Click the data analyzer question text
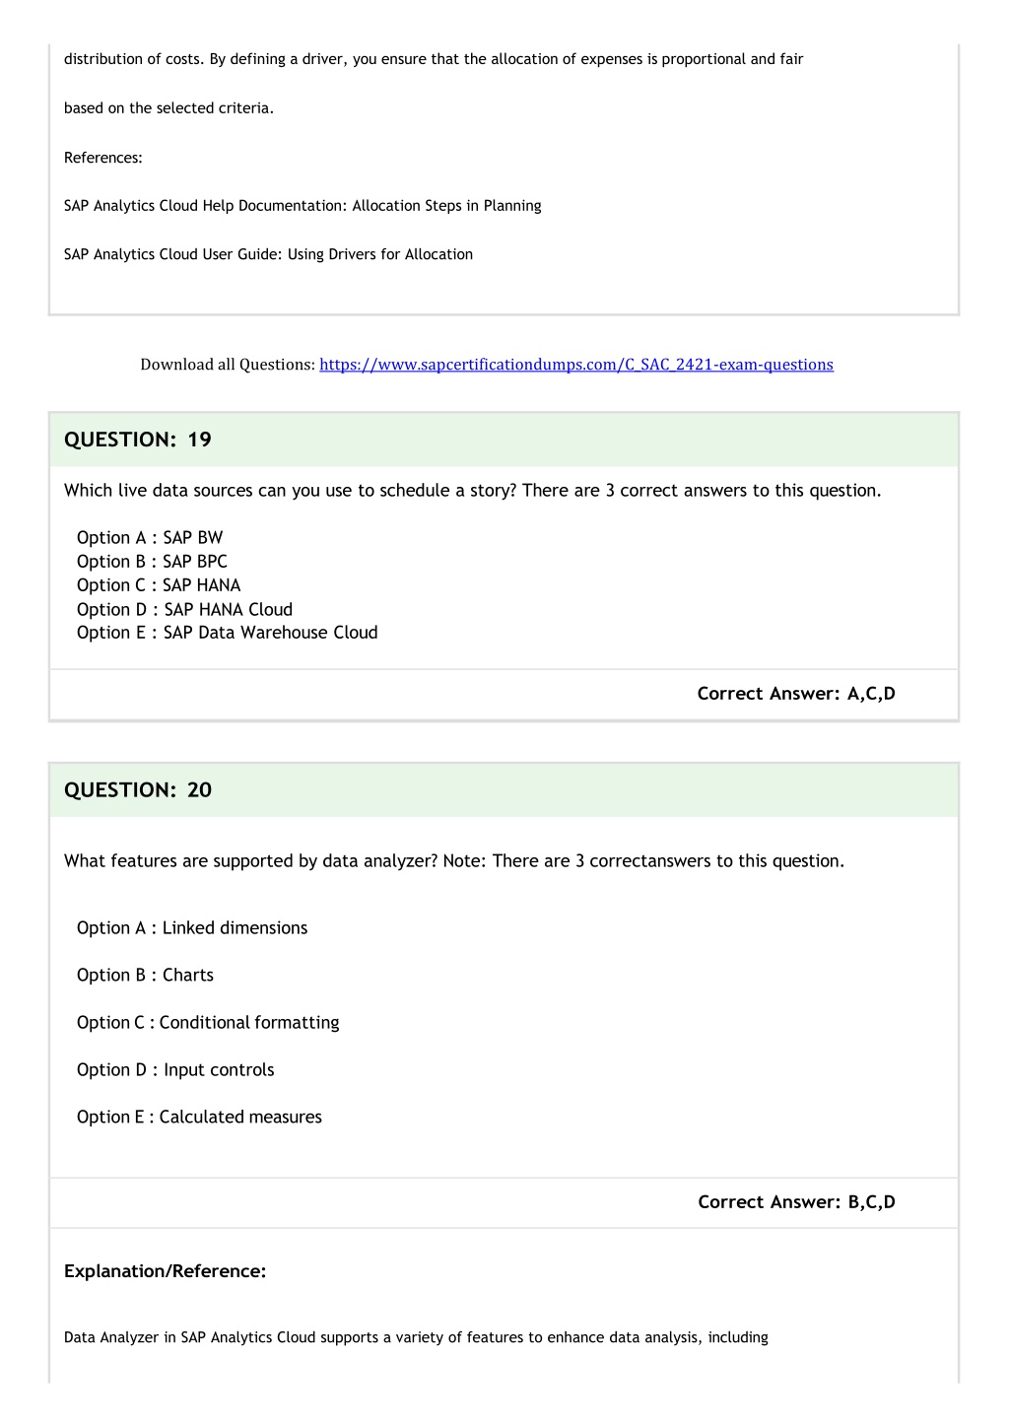 454,861
